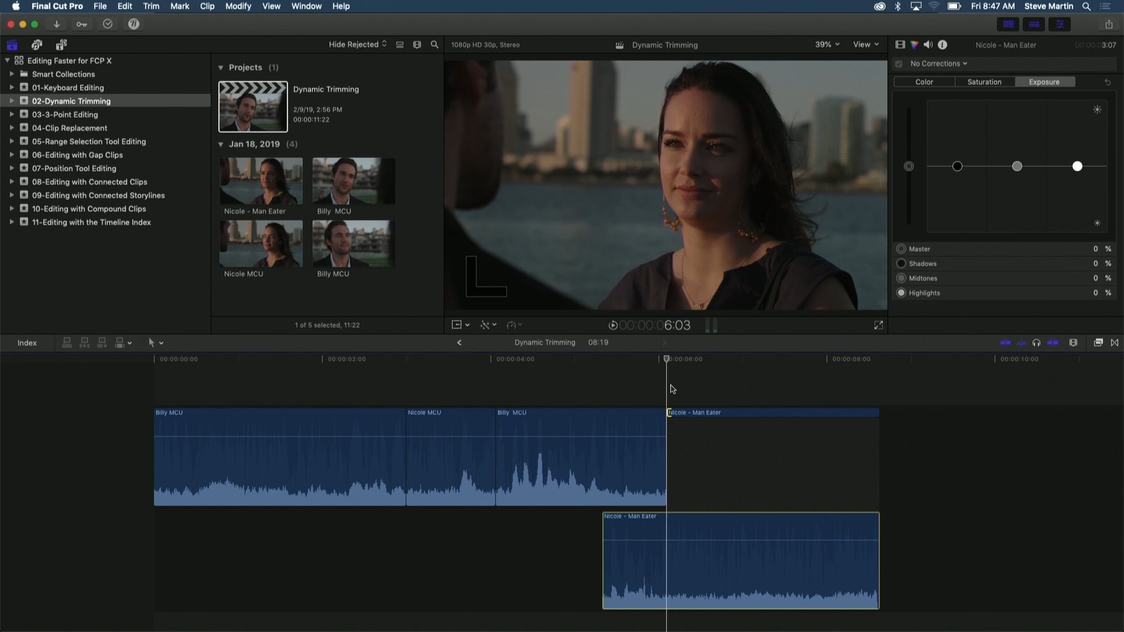Show the Audio Inspector speaker icon
Image resolution: width=1124 pixels, height=632 pixels.
click(928, 45)
